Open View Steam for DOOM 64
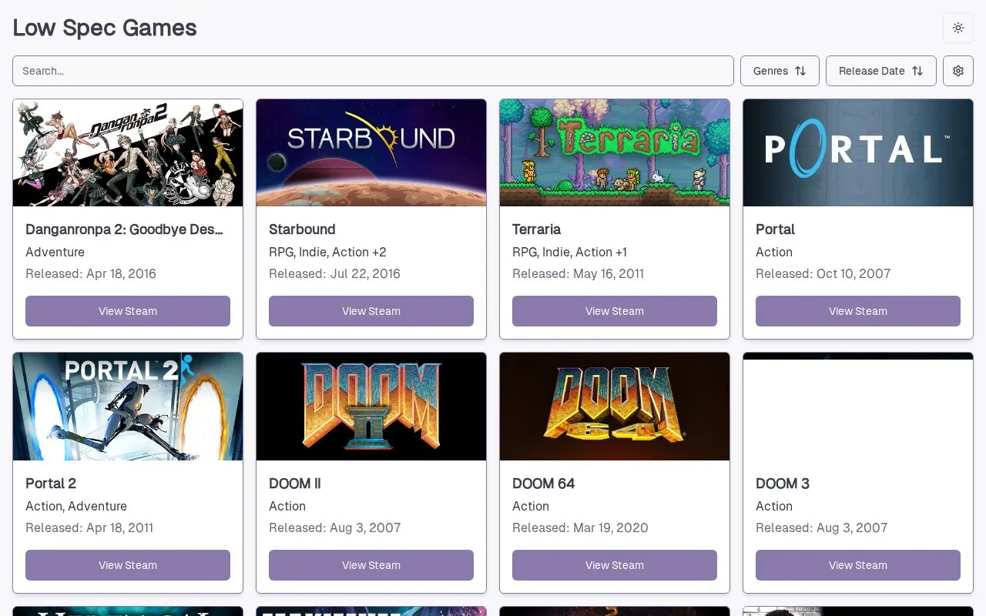This screenshot has height=616, width=986. 615,565
